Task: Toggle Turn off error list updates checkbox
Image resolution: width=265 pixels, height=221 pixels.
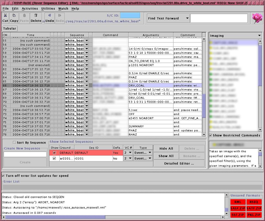Action: [3, 176]
